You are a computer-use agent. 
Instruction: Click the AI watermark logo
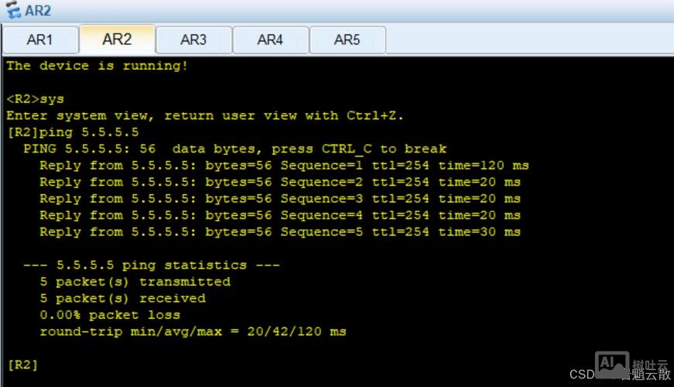[611, 364]
